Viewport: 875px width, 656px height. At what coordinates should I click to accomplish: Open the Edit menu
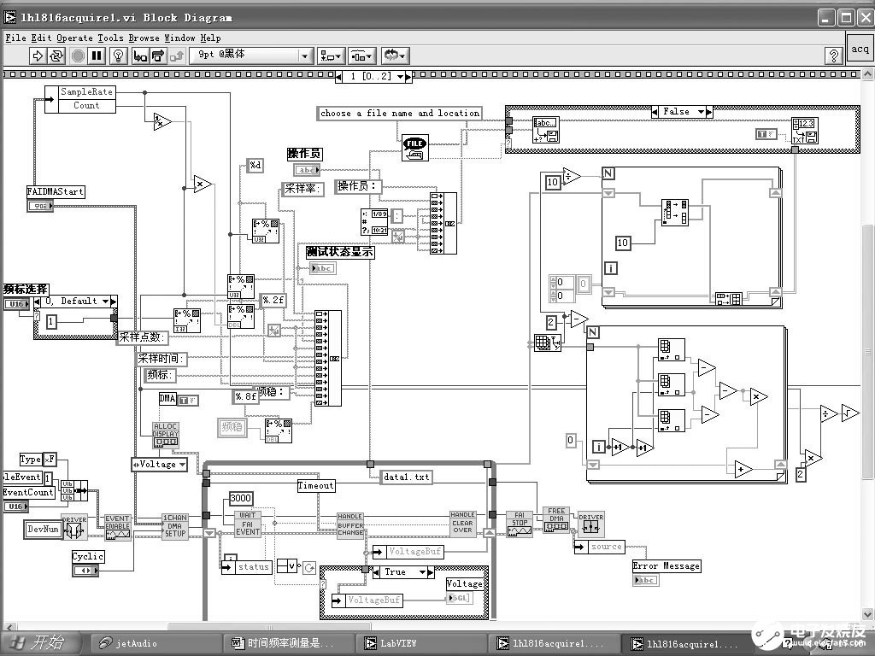[41, 38]
